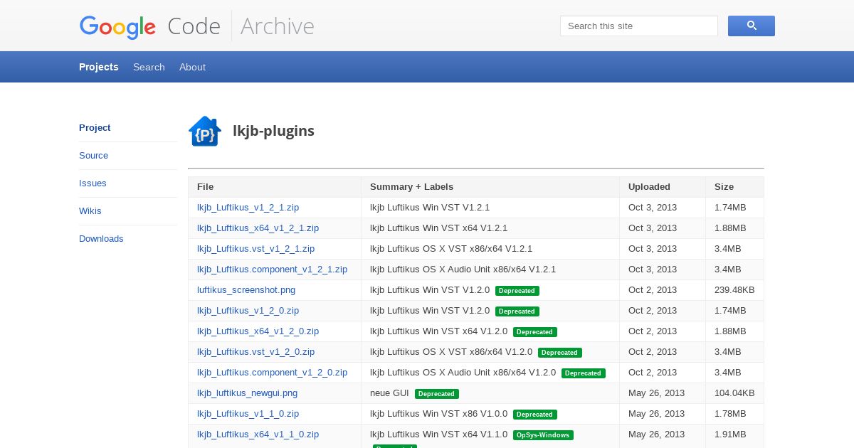Download lkjb_Luftikus_v1_2_0.zip

point(248,311)
